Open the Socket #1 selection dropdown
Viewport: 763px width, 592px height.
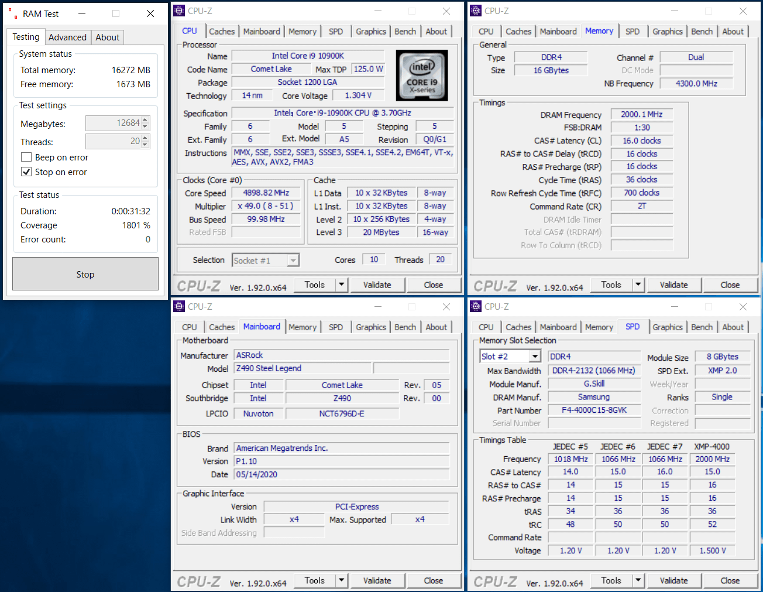click(x=293, y=260)
